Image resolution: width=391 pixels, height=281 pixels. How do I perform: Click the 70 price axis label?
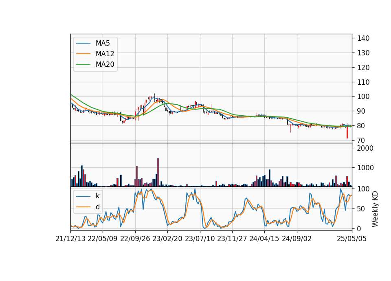point(361,140)
